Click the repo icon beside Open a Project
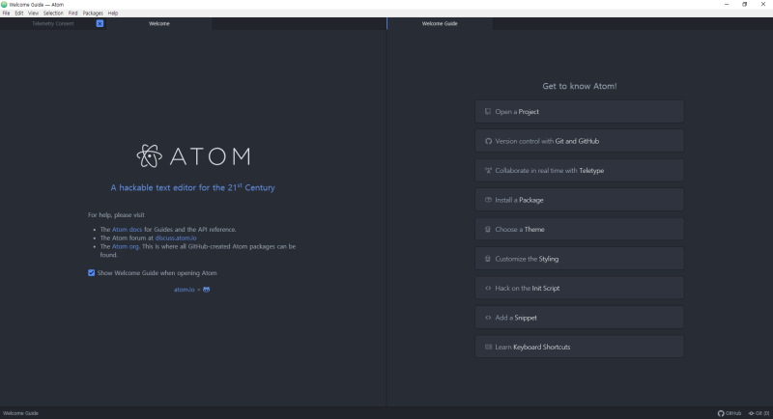The height and width of the screenshot is (419, 773). tap(488, 112)
